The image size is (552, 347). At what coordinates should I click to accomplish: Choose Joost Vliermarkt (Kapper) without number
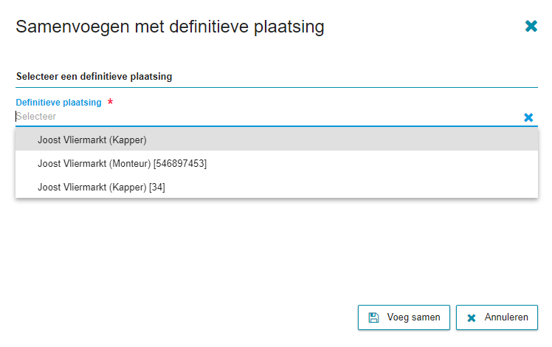(277, 140)
